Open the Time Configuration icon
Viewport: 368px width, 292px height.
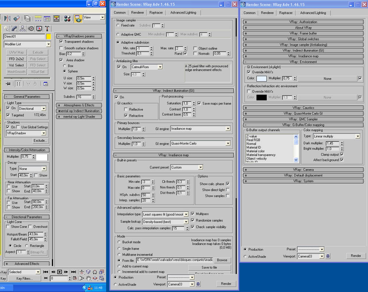pyautogui.click(x=75, y=278)
